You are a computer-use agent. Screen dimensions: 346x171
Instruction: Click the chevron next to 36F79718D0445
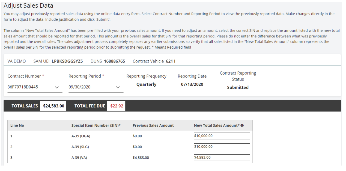click(x=57, y=87)
